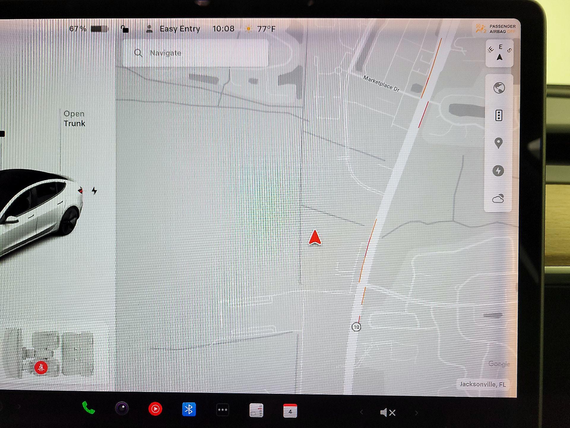Tap the red seatbelt warning icon
Viewport: 570px width, 428px height.
[41, 368]
